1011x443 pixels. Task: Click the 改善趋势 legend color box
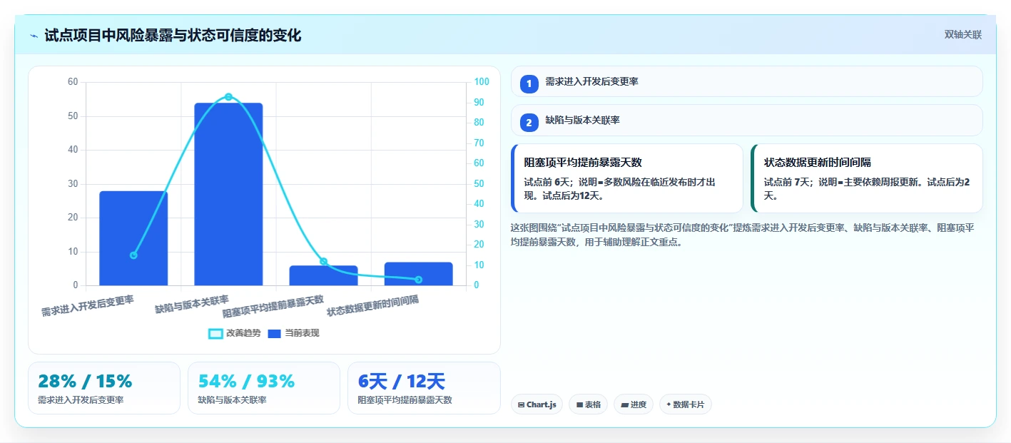[x=215, y=333]
